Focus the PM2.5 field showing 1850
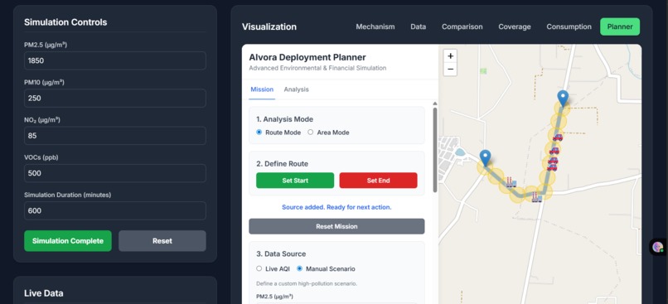The image size is (668, 304). 115,61
